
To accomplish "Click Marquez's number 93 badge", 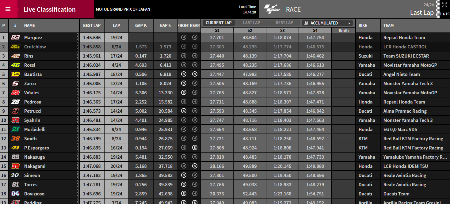I will (x=15, y=37).
